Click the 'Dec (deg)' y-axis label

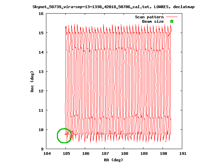click(x=32, y=81)
